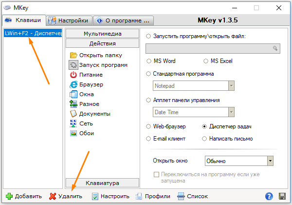292x205 pixels.
Task: Click the Запуск программ gear icon
Action: pos(73,65)
